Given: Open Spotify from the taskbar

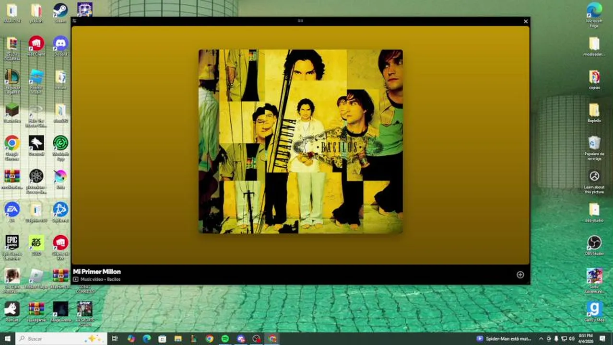Looking at the screenshot, I should (x=225, y=339).
